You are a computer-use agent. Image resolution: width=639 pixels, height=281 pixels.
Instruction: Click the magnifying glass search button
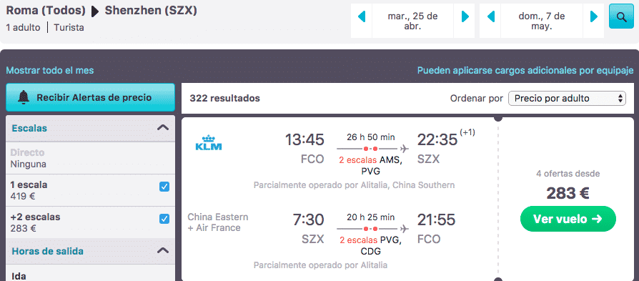coord(621,16)
